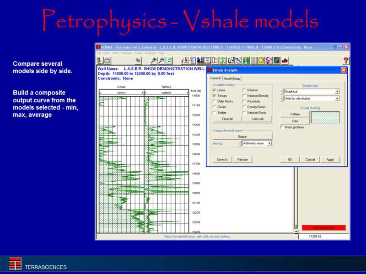The width and height of the screenshot is (366, 274).
Task: Open the Options menu
Action: (127, 53)
